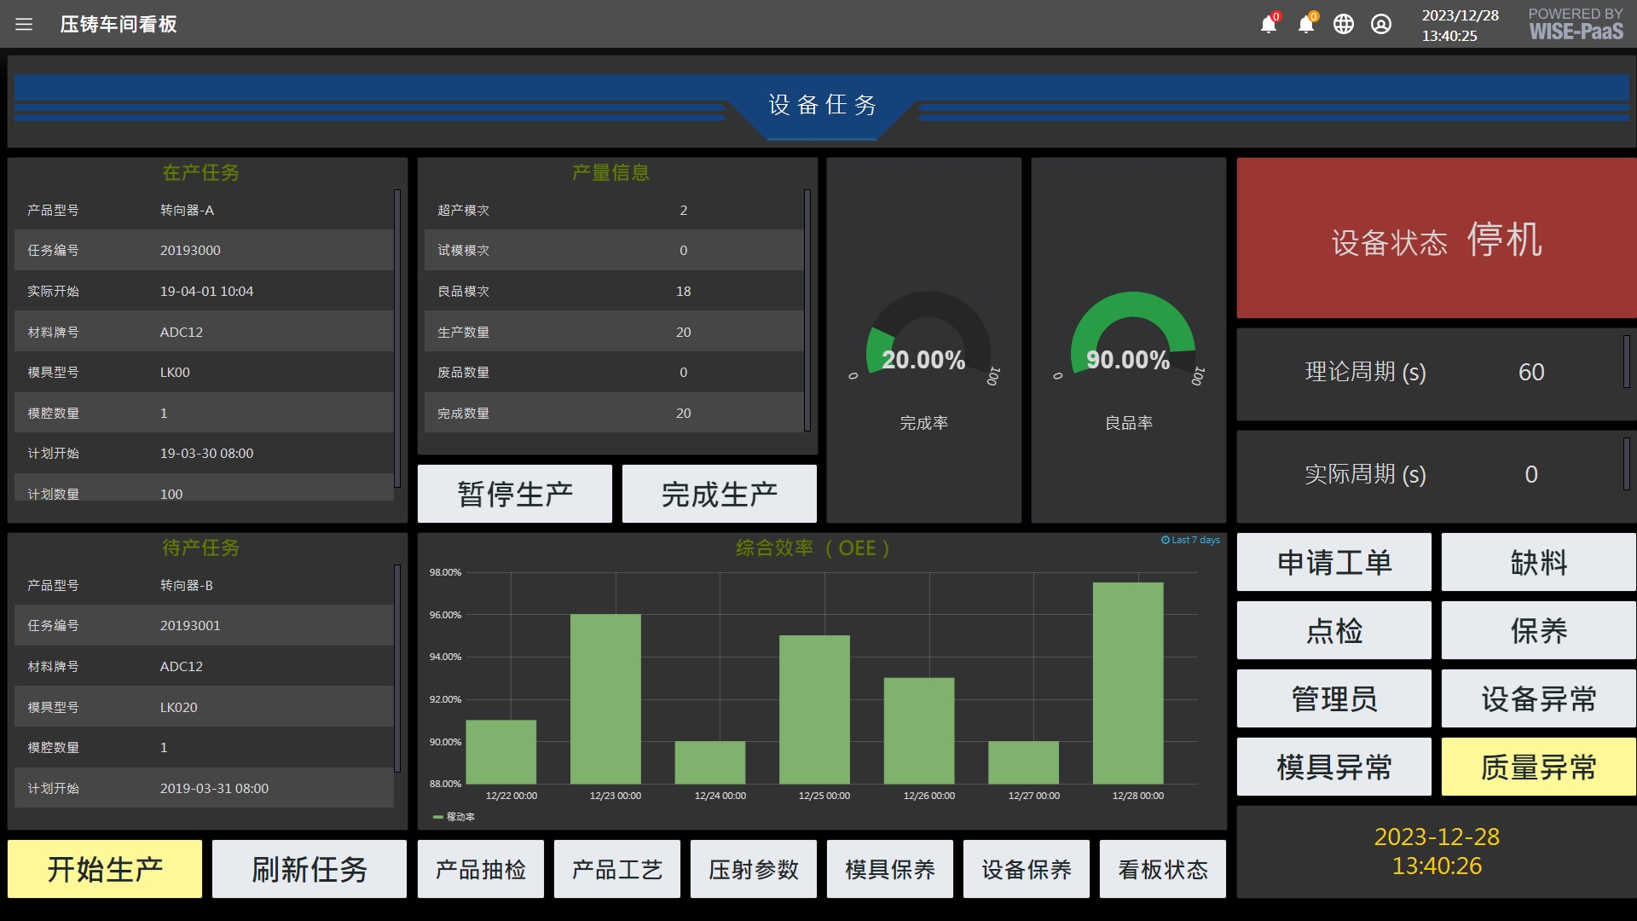1637x921 pixels.
Task: Open 产品工艺 page
Action: [x=617, y=869]
